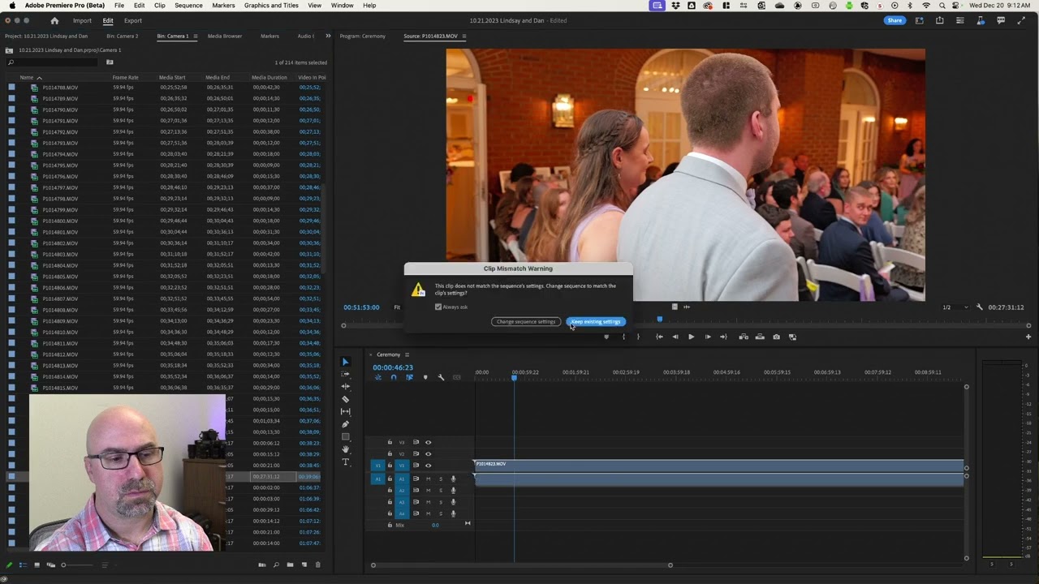Hide video track V2 output

[x=428, y=453]
